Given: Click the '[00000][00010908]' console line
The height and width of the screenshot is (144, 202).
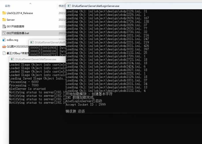Looking at the screenshot, I should 47,48.
